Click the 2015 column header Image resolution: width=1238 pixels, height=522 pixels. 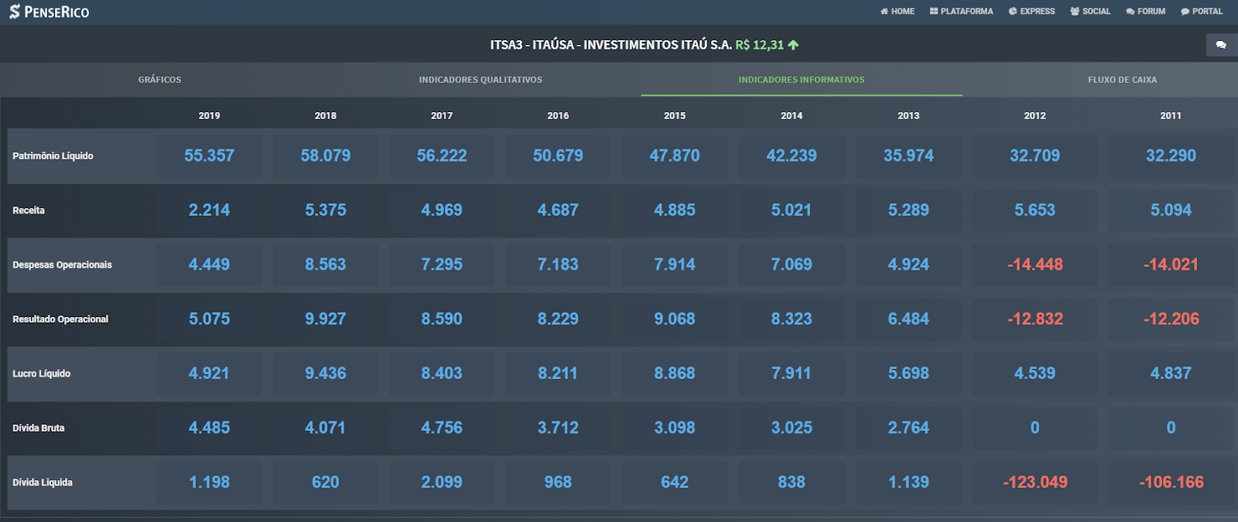tap(675, 116)
